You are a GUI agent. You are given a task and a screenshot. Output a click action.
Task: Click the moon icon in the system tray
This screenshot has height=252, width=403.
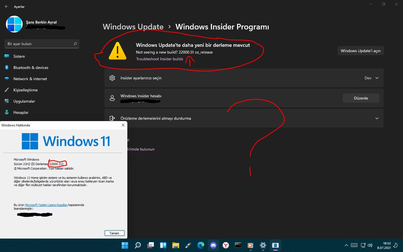tap(395, 245)
